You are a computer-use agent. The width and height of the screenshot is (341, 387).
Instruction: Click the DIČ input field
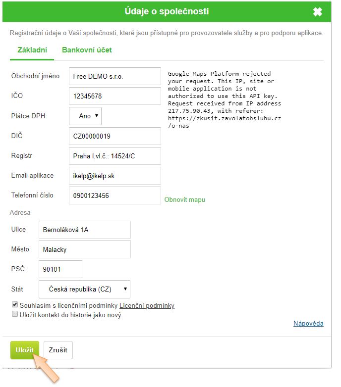pos(114,136)
